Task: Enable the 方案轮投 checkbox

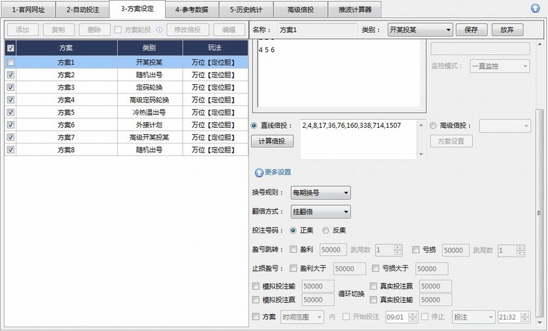Action: coord(119,30)
